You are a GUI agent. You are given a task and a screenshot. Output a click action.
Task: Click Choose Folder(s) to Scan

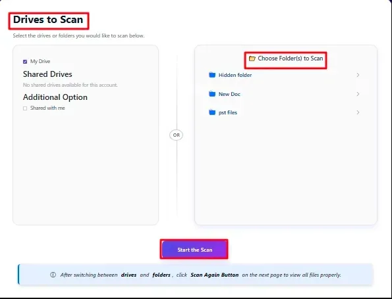[x=286, y=58]
